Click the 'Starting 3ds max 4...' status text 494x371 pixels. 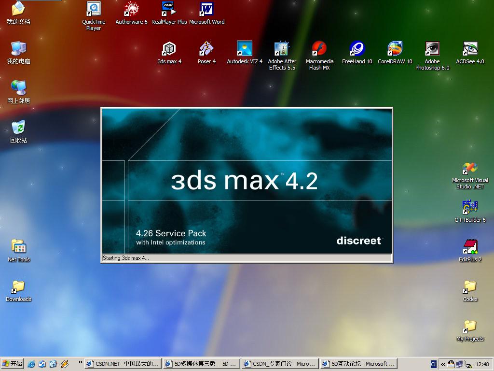pos(126,258)
